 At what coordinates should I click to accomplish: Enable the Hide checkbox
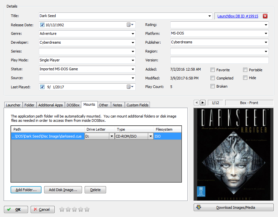tap(245, 77)
